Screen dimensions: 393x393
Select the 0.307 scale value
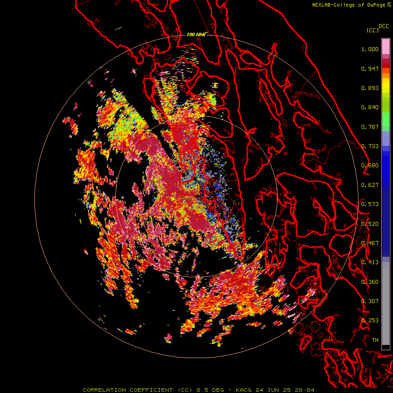tap(370, 301)
